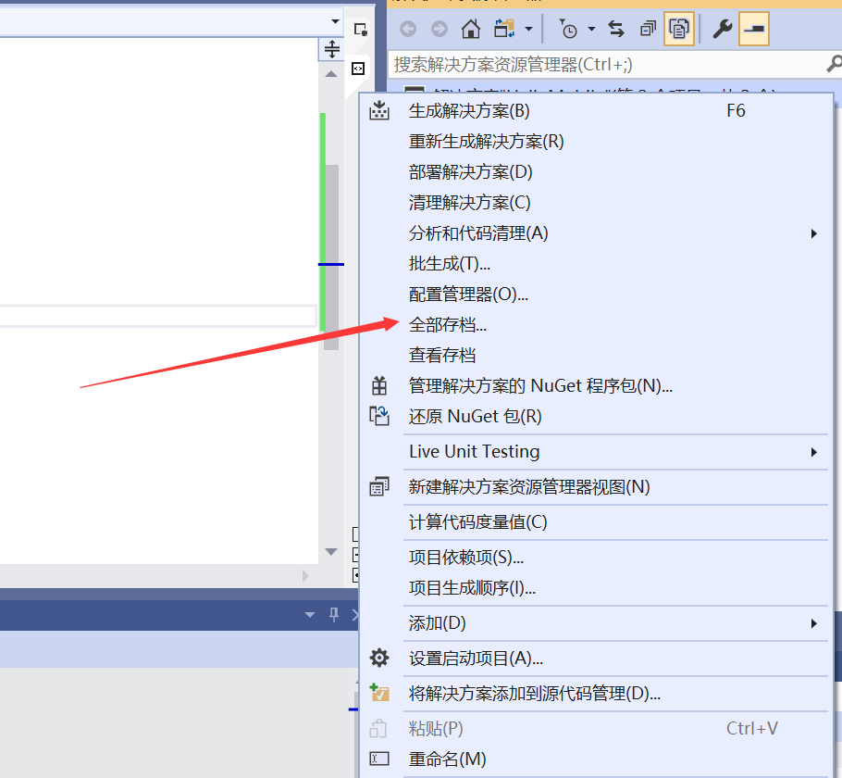Click the editor vertical scrollbar thumb

point(331,257)
